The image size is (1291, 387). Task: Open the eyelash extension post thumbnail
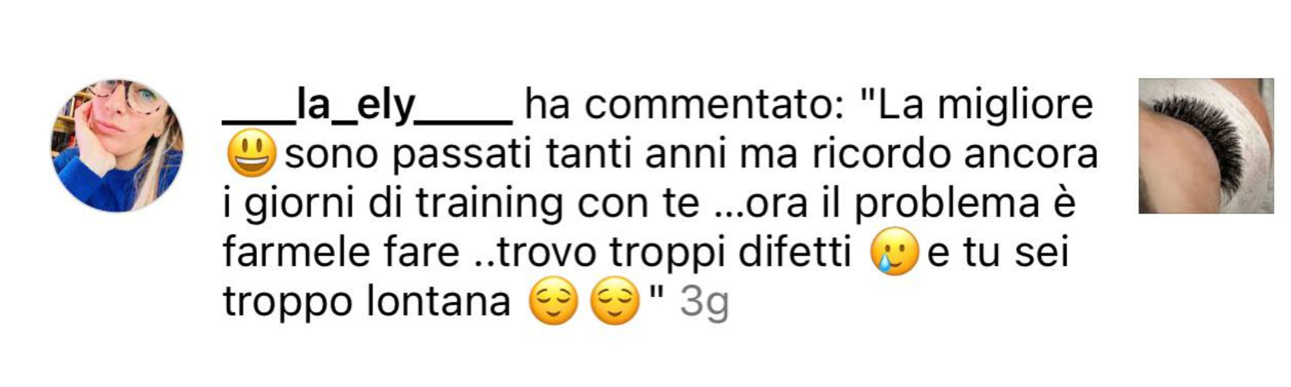tap(1206, 146)
